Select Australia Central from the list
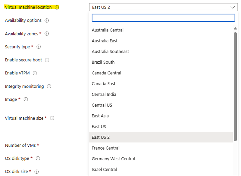 coord(108,30)
